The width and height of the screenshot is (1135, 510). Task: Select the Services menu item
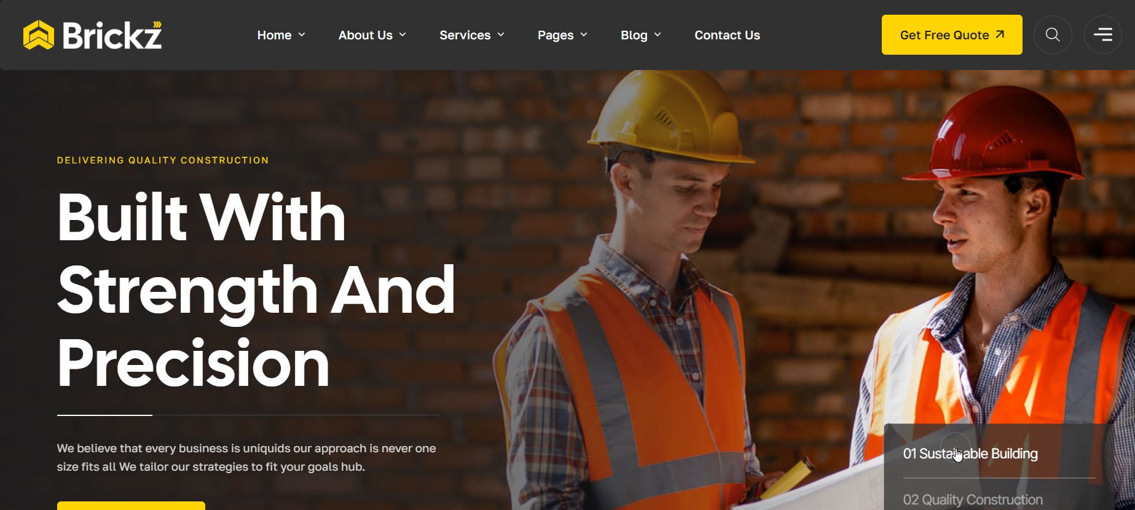pyautogui.click(x=465, y=35)
